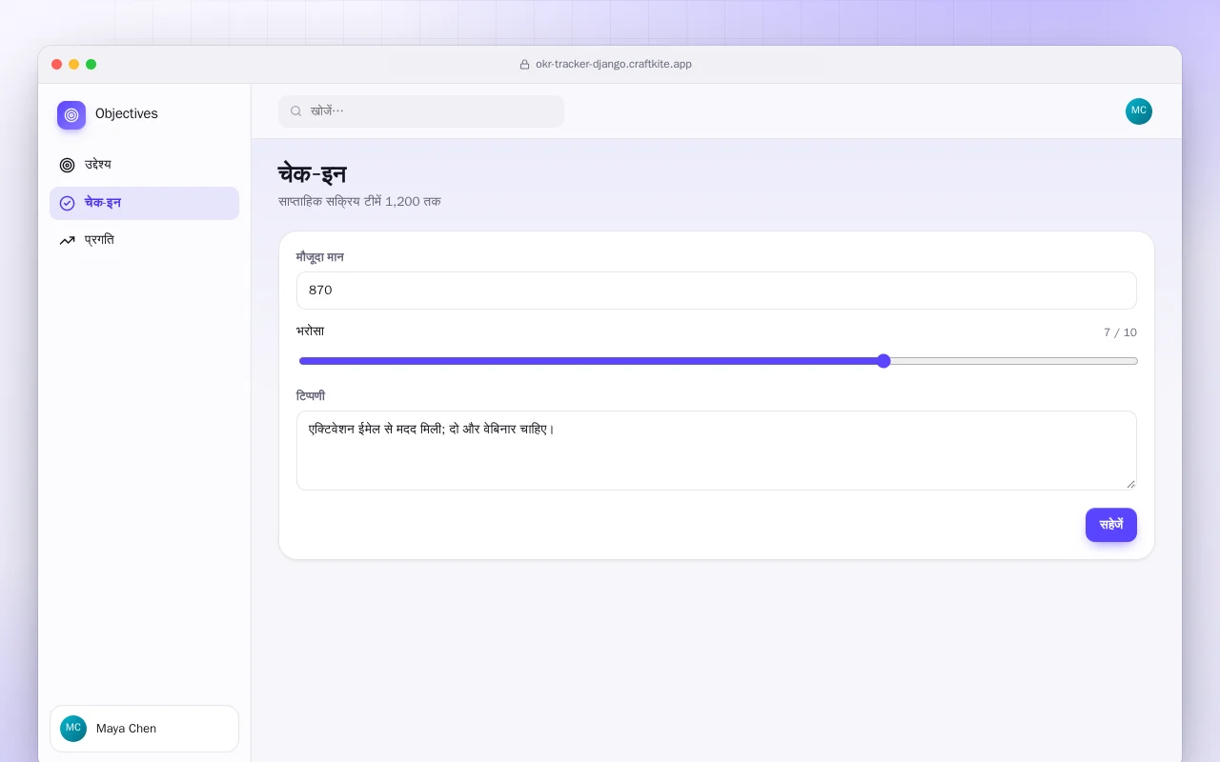Click the textarea resize grip corner
Screen dimensions: 1220x762
click(1131, 484)
